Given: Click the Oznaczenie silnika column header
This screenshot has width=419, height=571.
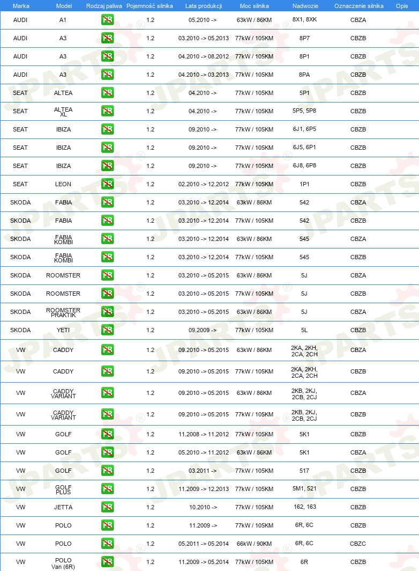Looking at the screenshot, I should 358,6.
